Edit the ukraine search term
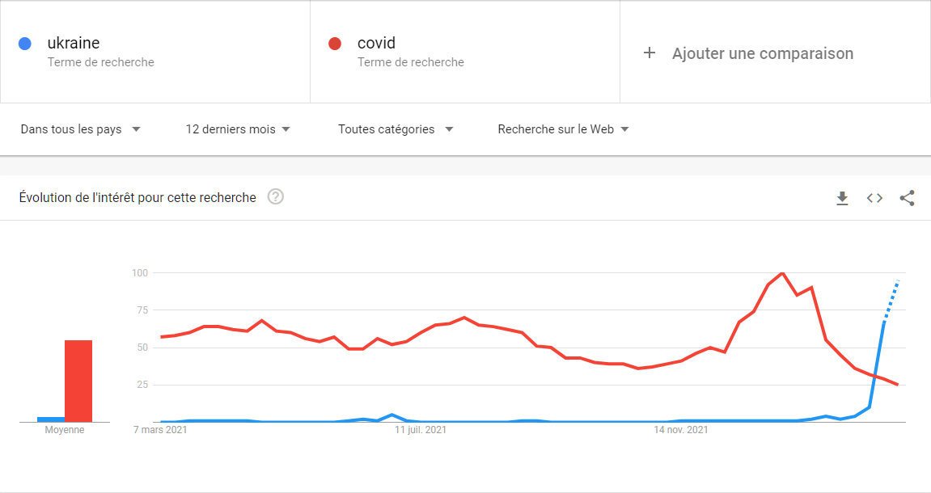Image resolution: width=931 pixels, height=493 pixels. click(x=74, y=44)
